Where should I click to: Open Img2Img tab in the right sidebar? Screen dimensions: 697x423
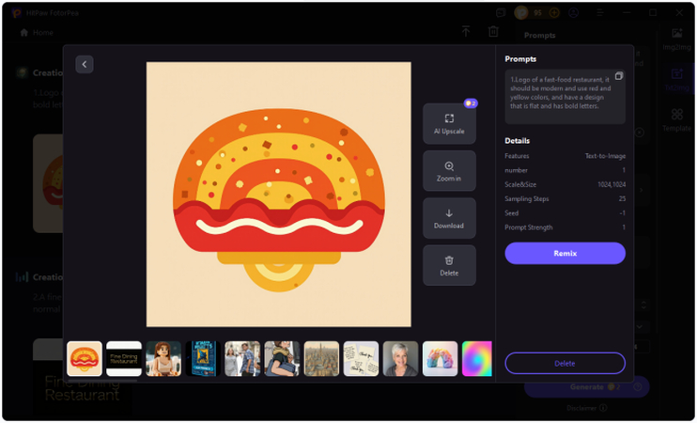[677, 39]
